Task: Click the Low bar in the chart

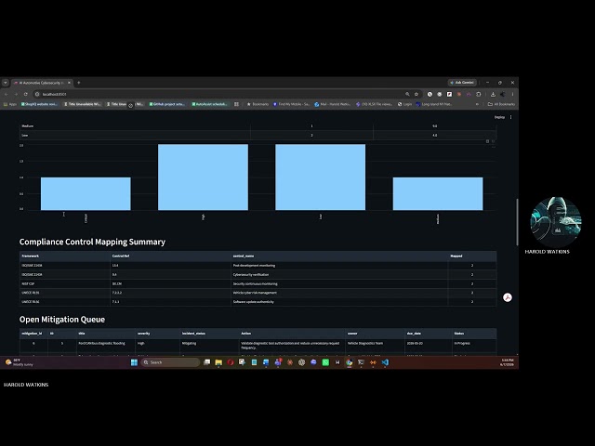Action: (x=320, y=177)
